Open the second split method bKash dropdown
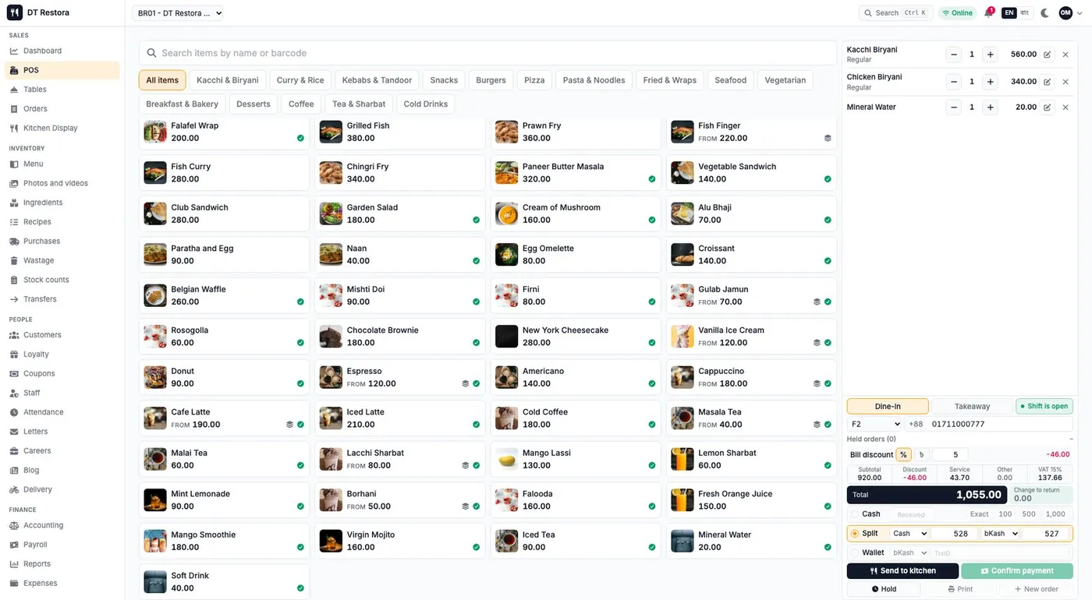 (1002, 534)
